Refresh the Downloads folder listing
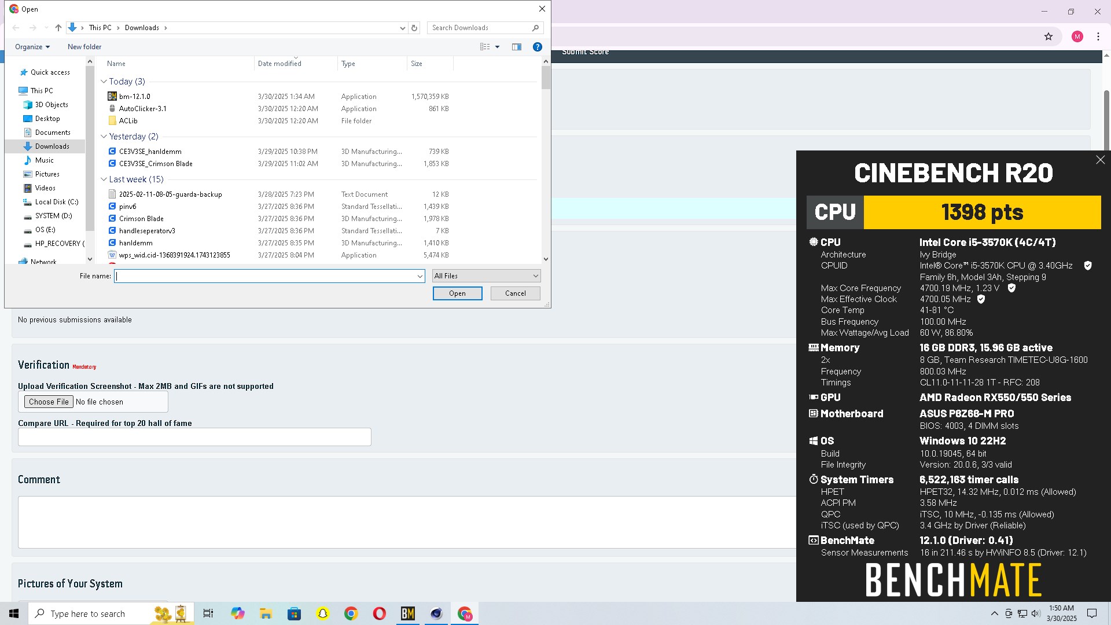 [414, 28]
